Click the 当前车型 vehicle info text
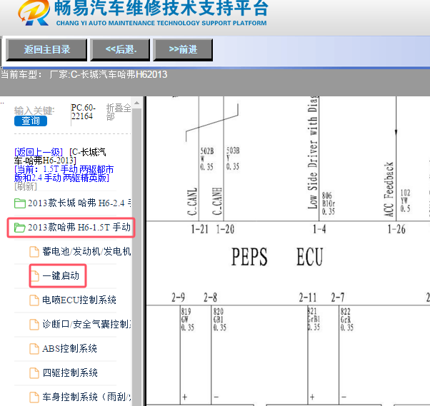The image size is (430, 406). point(84,74)
